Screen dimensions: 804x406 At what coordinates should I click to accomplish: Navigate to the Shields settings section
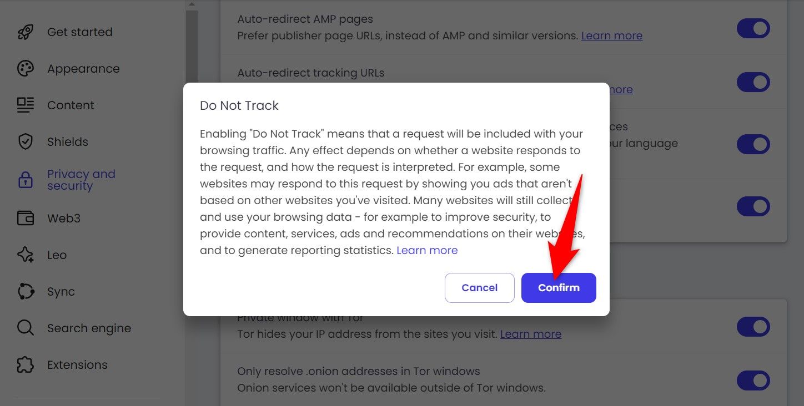(x=67, y=141)
